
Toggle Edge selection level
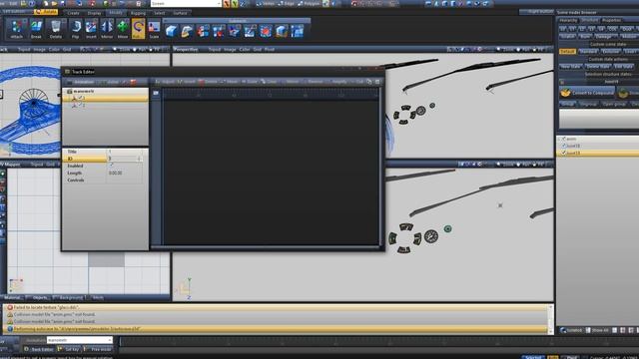(287, 4)
